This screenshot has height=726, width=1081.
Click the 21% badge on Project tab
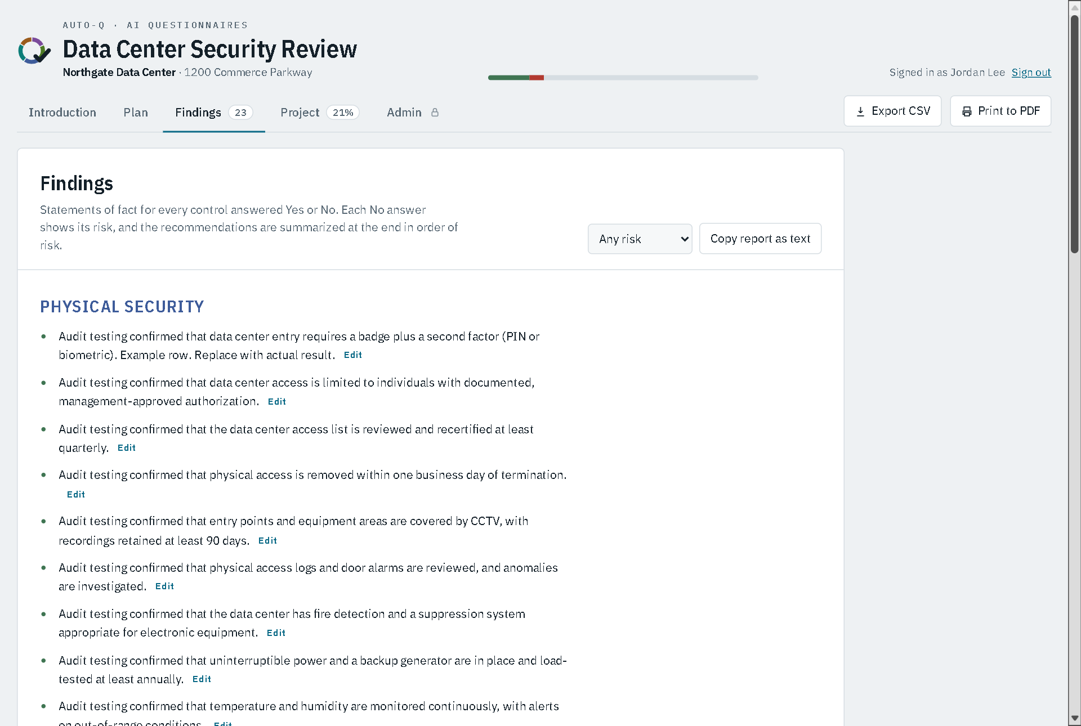[x=342, y=113]
